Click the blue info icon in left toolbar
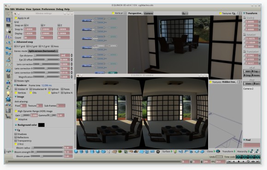 [8, 20]
